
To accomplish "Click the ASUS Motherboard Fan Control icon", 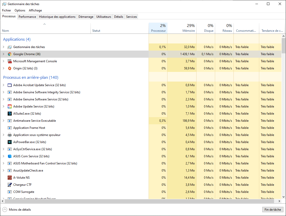I will click(x=10, y=163).
